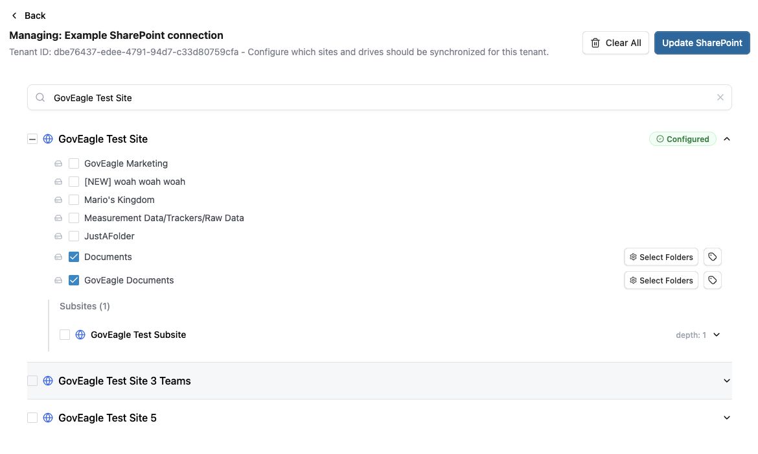Viewport: 758px width, 454px height.
Task: Click the globe icon beside GovEagle Test Site 3 Teams
Action: tap(48, 381)
